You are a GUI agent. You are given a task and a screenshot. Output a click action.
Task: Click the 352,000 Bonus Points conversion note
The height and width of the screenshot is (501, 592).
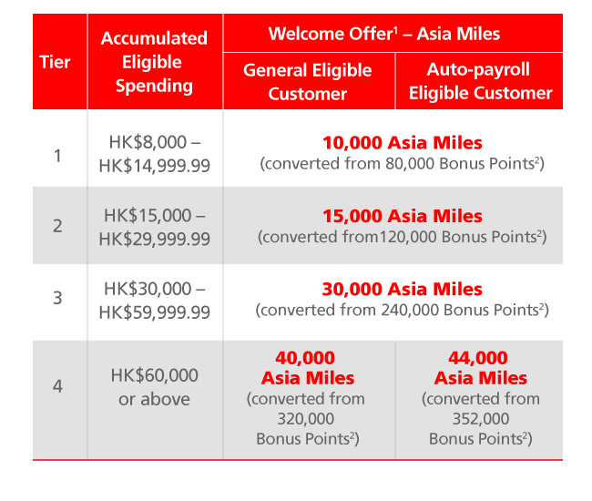tap(480, 418)
